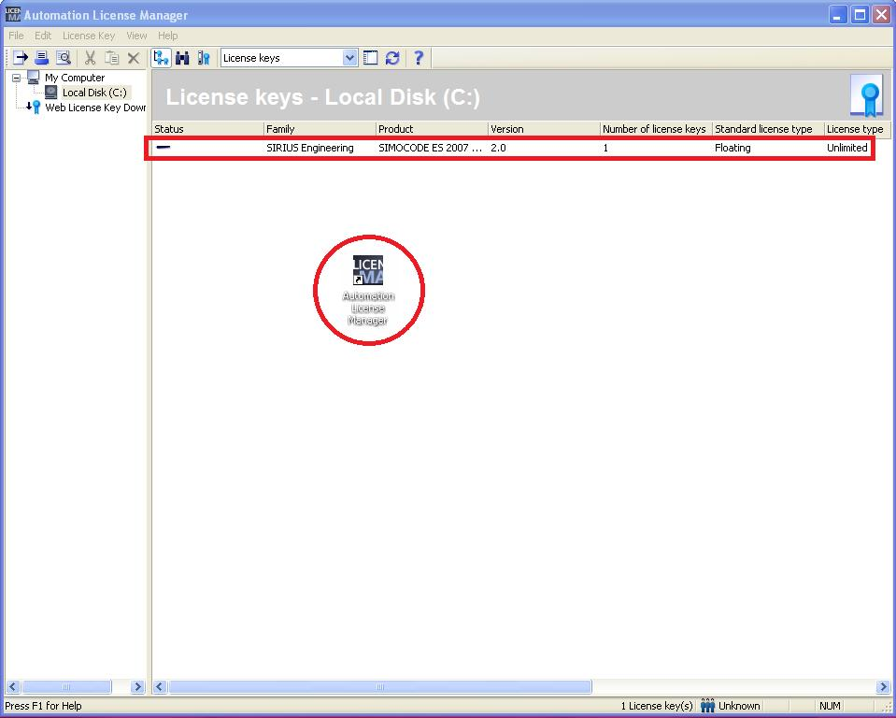896x718 pixels.
Task: Click the status dash icon in SIRIUS row
Action: [x=164, y=147]
